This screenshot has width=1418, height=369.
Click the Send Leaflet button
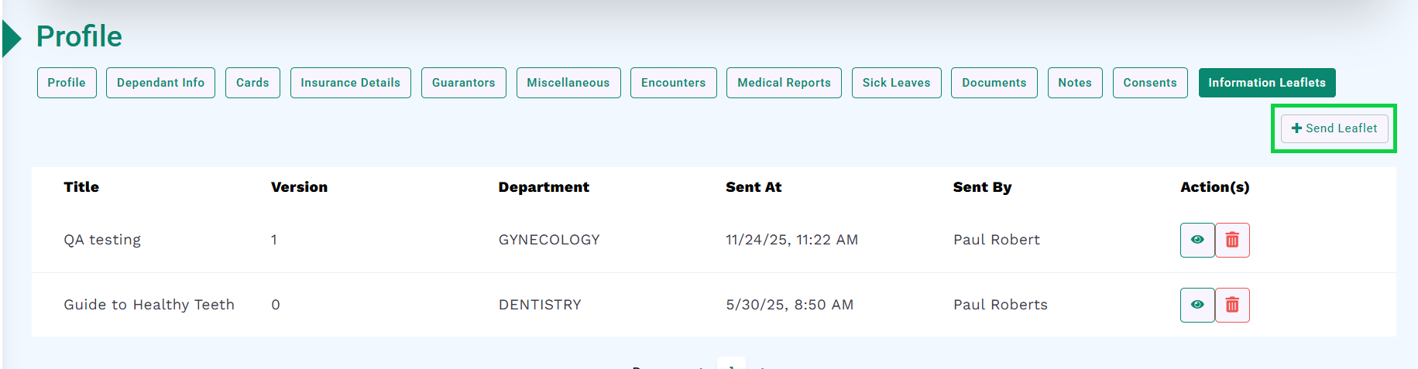click(1334, 128)
